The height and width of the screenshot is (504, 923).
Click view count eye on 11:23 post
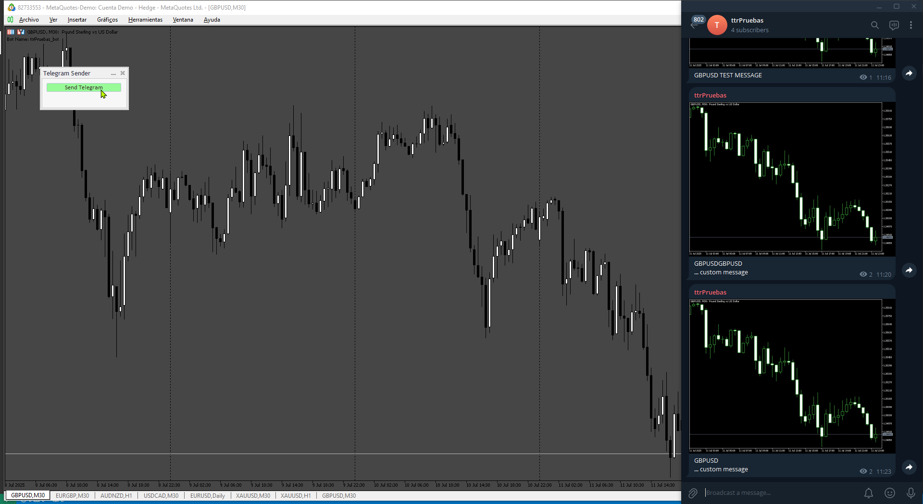[863, 471]
